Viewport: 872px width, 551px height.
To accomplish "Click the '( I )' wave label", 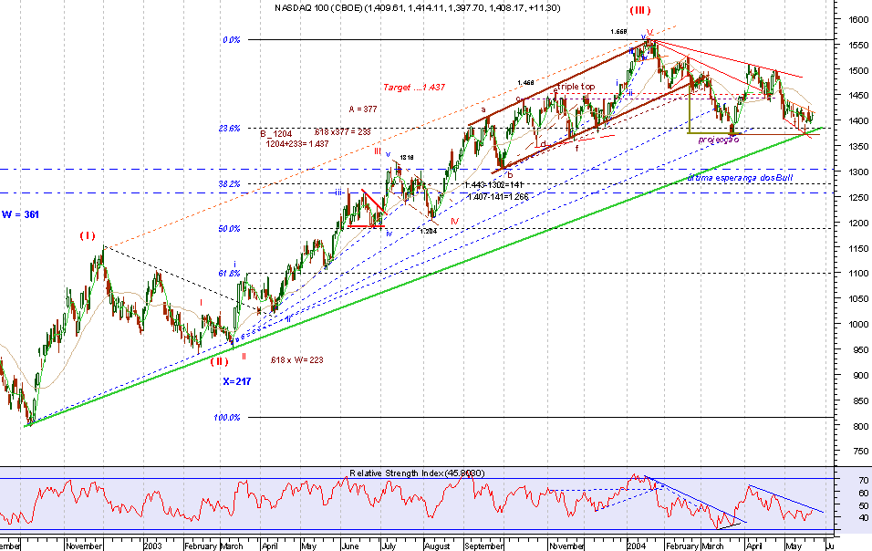I will tap(88, 235).
